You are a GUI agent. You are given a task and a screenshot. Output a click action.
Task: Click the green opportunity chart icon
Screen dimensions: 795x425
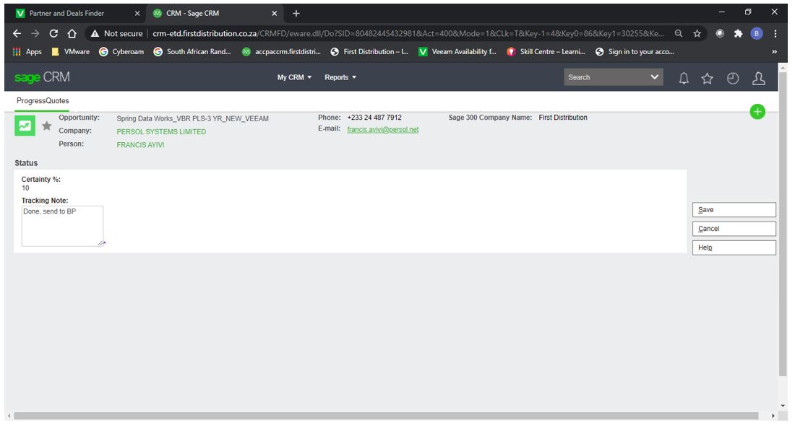pos(24,126)
